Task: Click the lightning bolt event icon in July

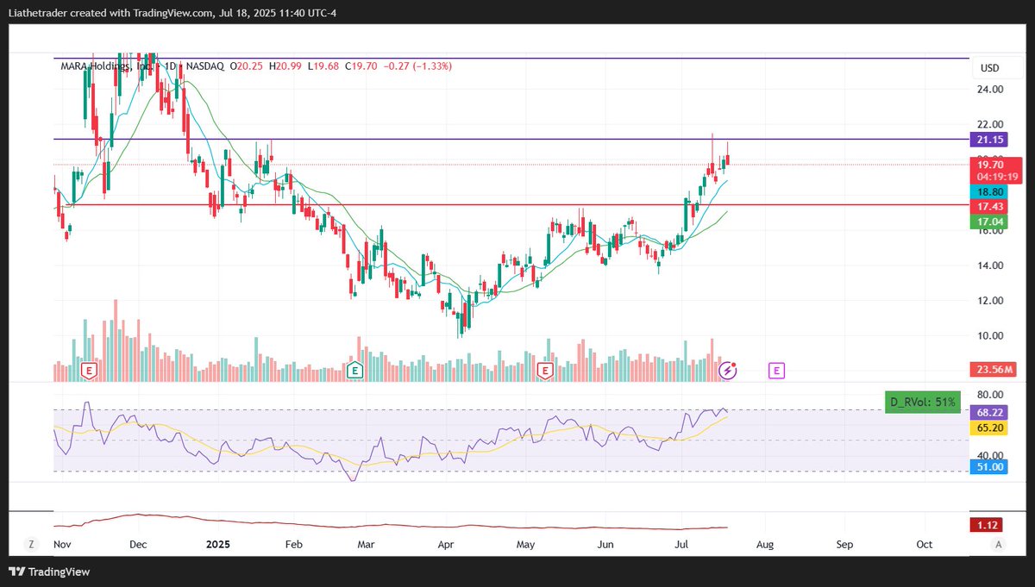Action: coord(728,371)
